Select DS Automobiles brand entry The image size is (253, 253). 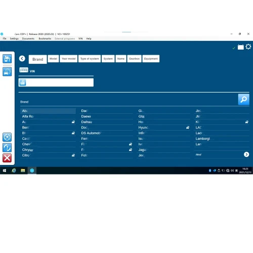[x=106, y=133]
